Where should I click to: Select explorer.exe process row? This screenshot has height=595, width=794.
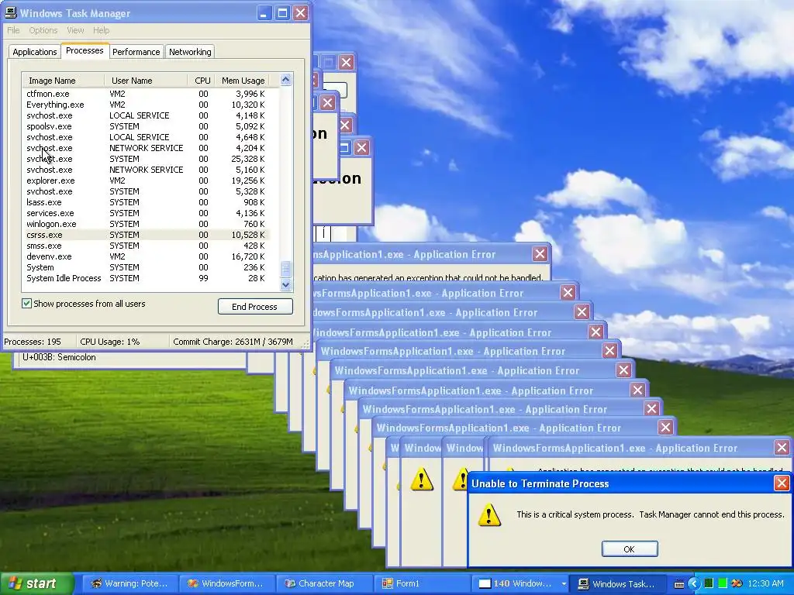tap(147, 181)
